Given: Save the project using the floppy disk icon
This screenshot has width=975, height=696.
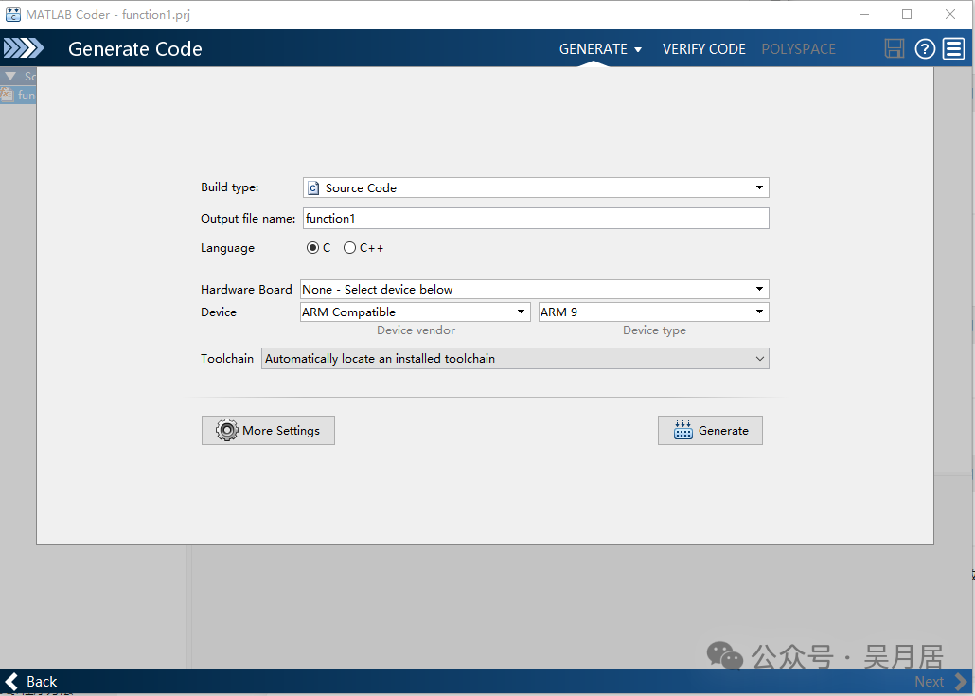Looking at the screenshot, I should (895, 48).
